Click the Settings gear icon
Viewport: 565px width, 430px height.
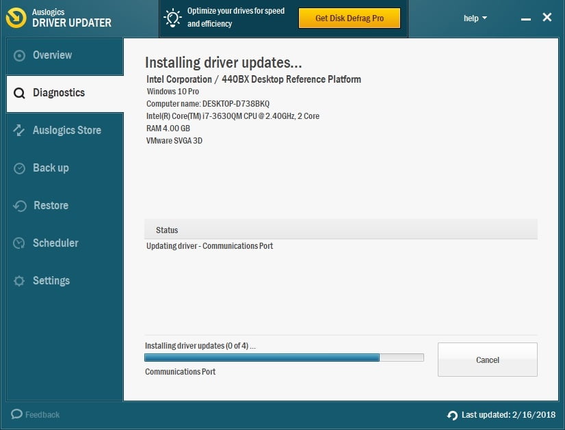pyautogui.click(x=19, y=281)
